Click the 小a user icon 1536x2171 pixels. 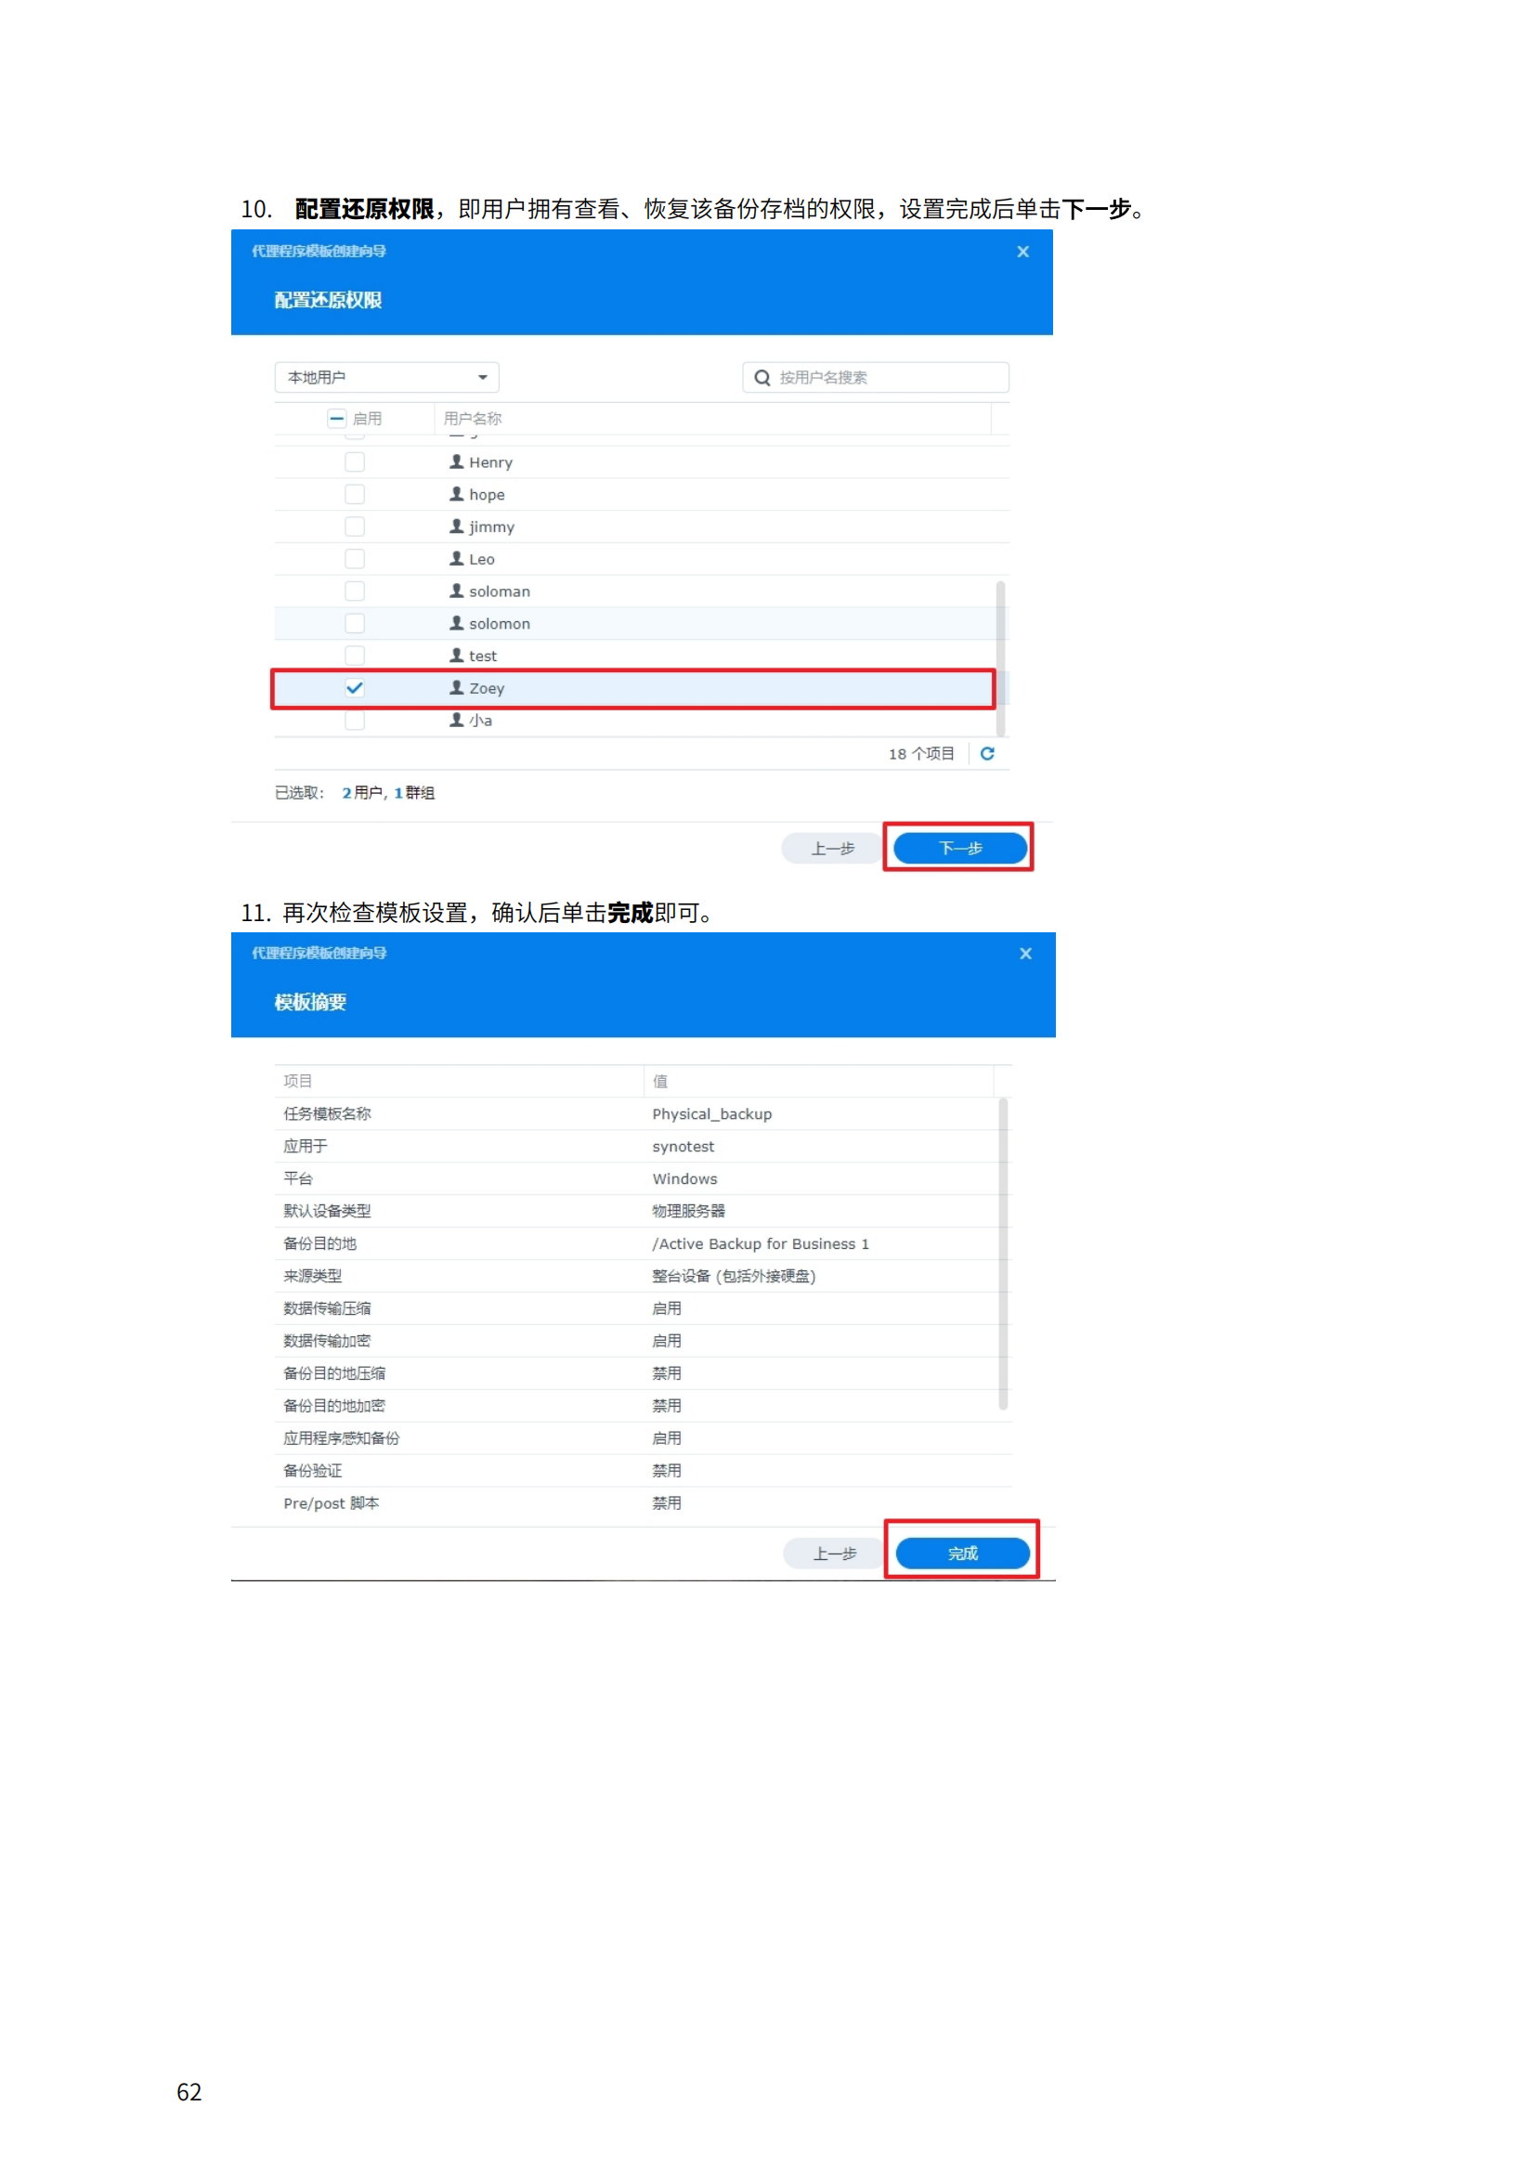(457, 720)
